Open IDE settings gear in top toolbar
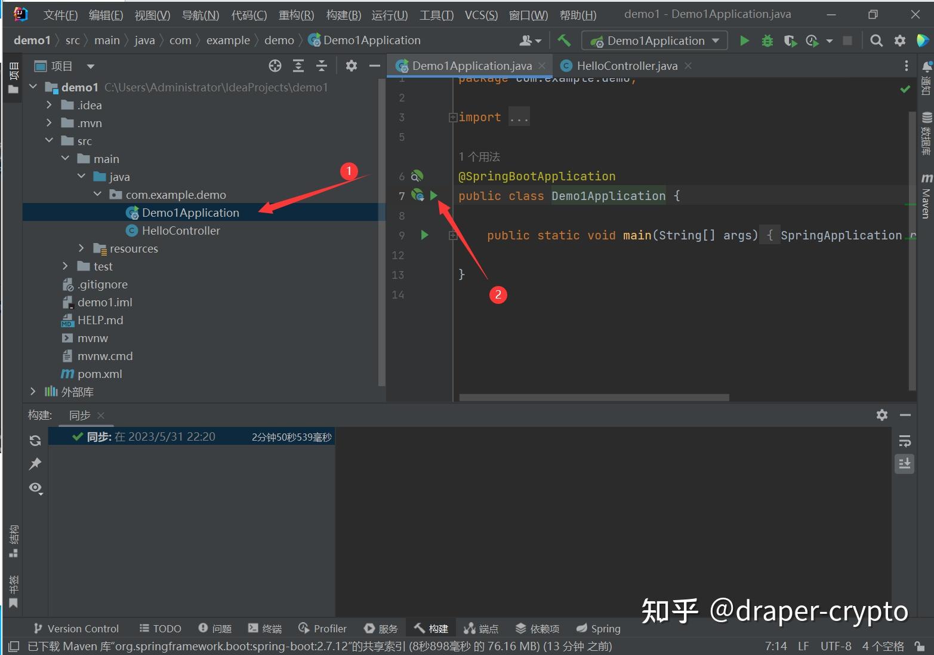Image resolution: width=934 pixels, height=655 pixels. (899, 41)
